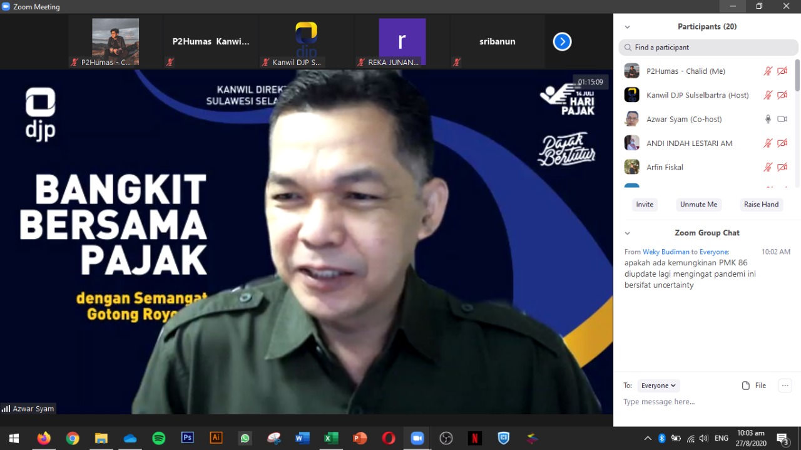Select ANDI INDAH LESTARI AM in participants list
This screenshot has height=450, width=801.
(689, 143)
